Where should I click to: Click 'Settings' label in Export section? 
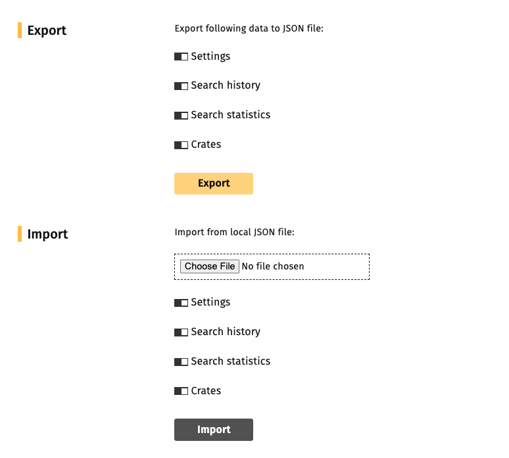pos(210,57)
